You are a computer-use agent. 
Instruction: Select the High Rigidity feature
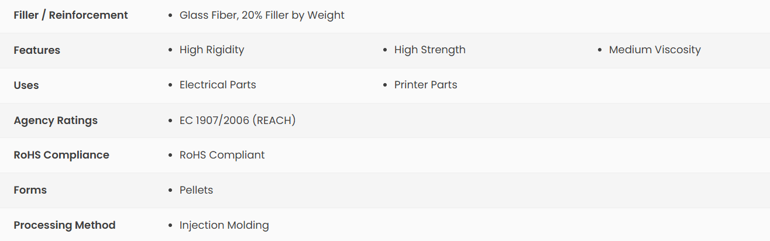pos(212,50)
